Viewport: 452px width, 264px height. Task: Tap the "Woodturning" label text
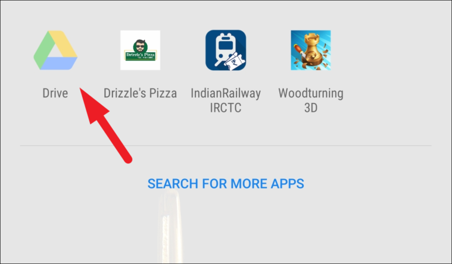311,93
